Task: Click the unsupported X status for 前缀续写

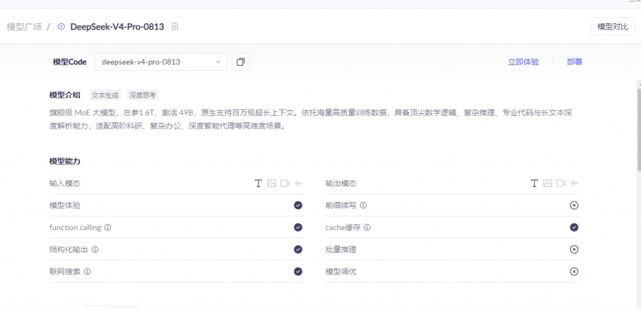Action: click(574, 205)
